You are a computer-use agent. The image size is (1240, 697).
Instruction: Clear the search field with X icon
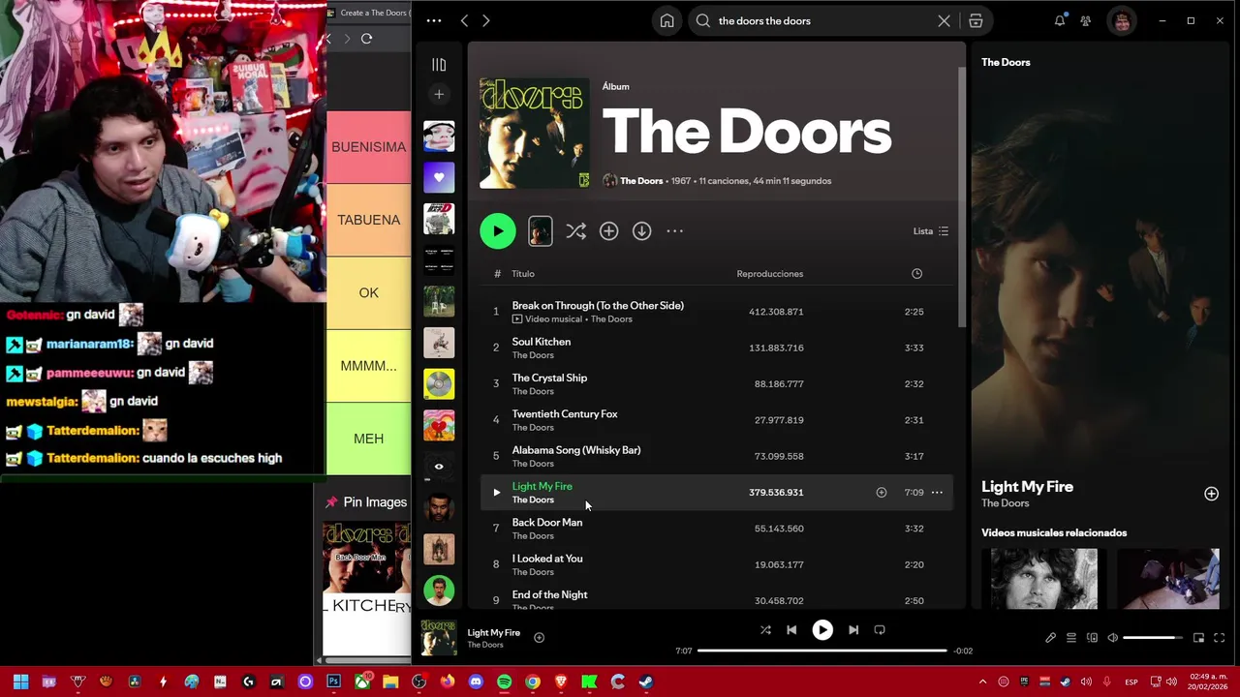[944, 20]
